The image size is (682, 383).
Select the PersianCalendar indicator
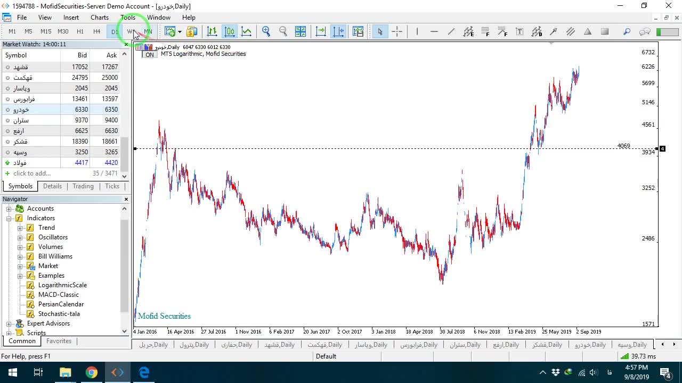click(x=61, y=304)
